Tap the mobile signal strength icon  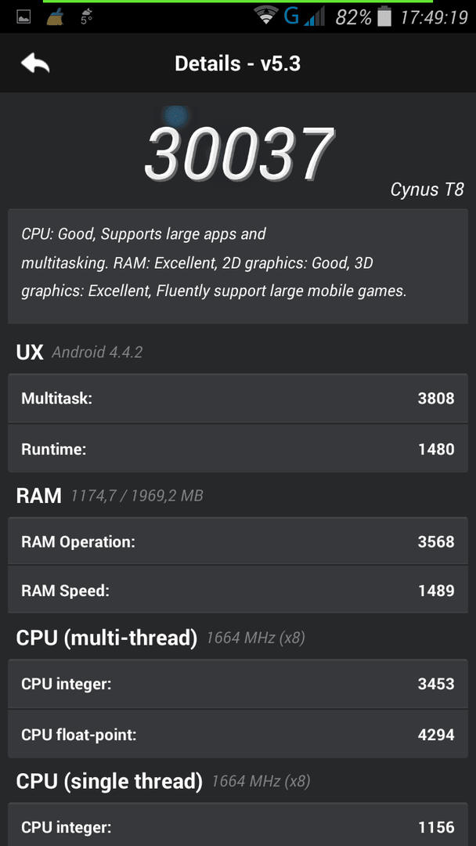click(314, 16)
